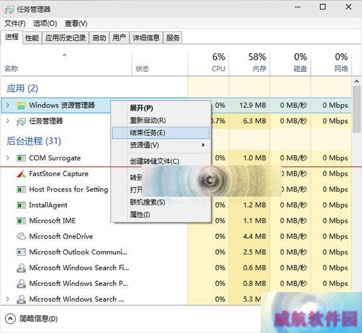Click the vertical scrollbar thumb
Image resolution: width=362 pixels, height=333 pixels.
[x=357, y=109]
